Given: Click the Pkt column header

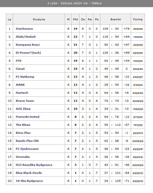Looking at the screenshot, I should [x=75, y=19].
